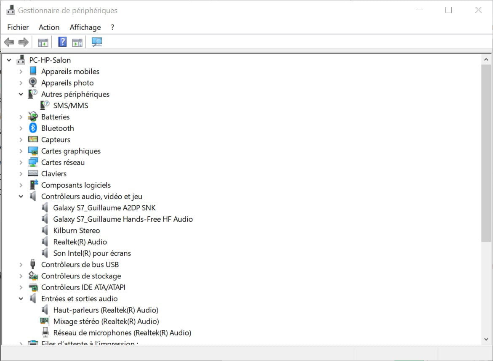Click the Contrôleurs IDE ATA/ATAPI icon
Viewport: 493px width, 361px height.
pyautogui.click(x=33, y=287)
